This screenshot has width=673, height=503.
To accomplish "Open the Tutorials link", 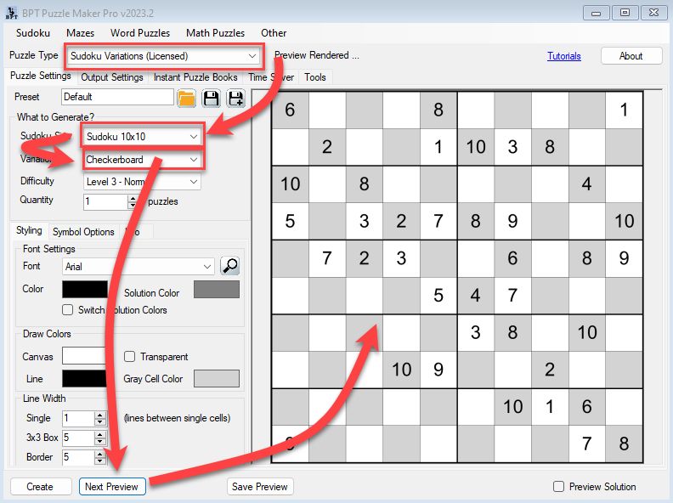I will [563, 56].
